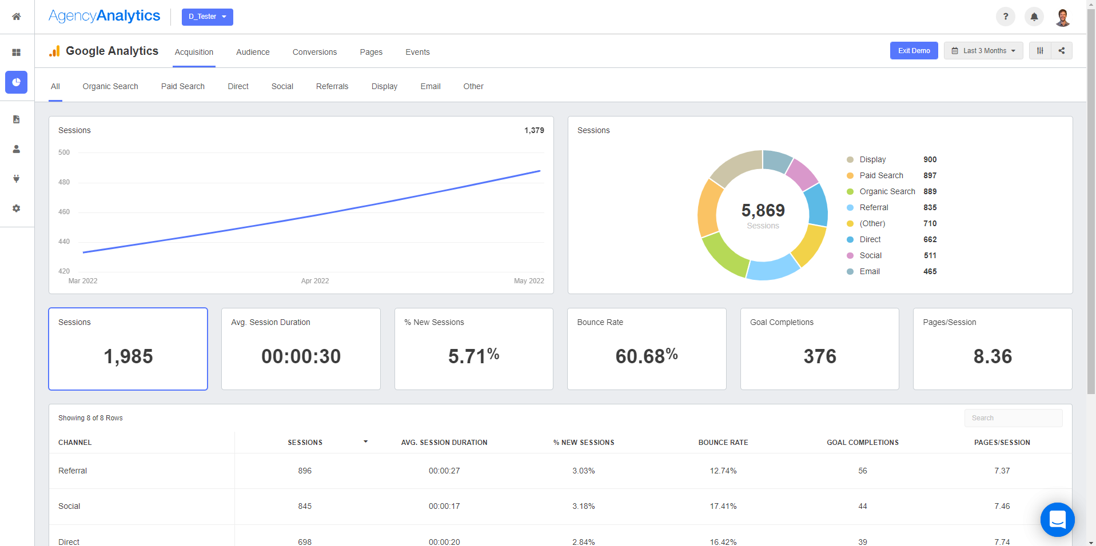Click the help question mark icon
Screen dimensions: 1096x546
coord(1006,17)
